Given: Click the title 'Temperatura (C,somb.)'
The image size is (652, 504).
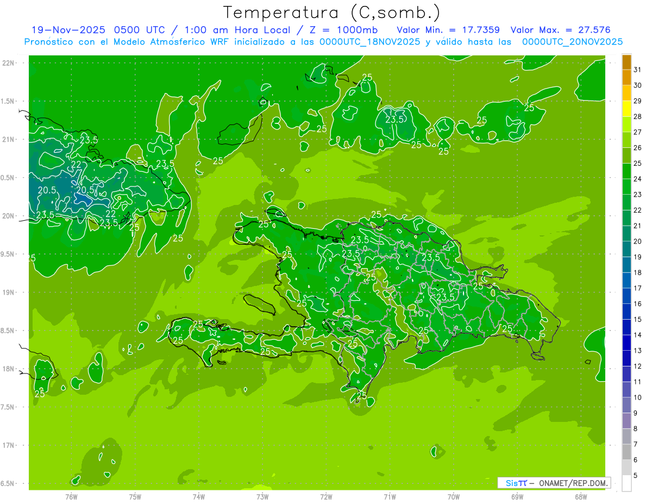Looking at the screenshot, I should tap(331, 13).
